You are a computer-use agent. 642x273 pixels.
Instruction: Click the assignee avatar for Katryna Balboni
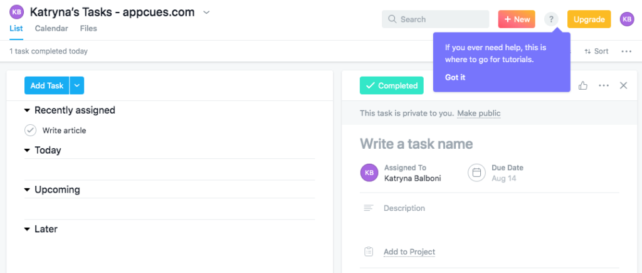[x=369, y=173]
